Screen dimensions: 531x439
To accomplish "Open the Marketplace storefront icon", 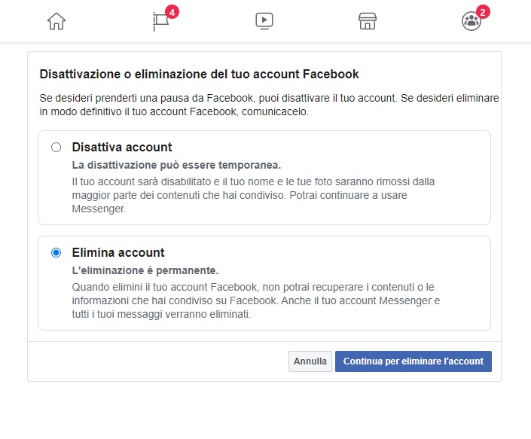I will click(368, 21).
